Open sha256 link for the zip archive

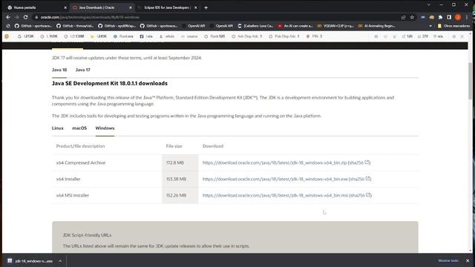(x=359, y=163)
